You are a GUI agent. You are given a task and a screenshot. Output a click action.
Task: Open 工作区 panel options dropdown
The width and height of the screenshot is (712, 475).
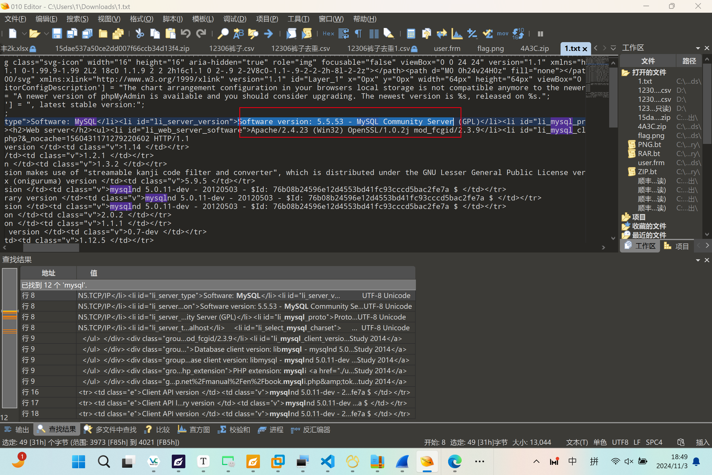698,48
